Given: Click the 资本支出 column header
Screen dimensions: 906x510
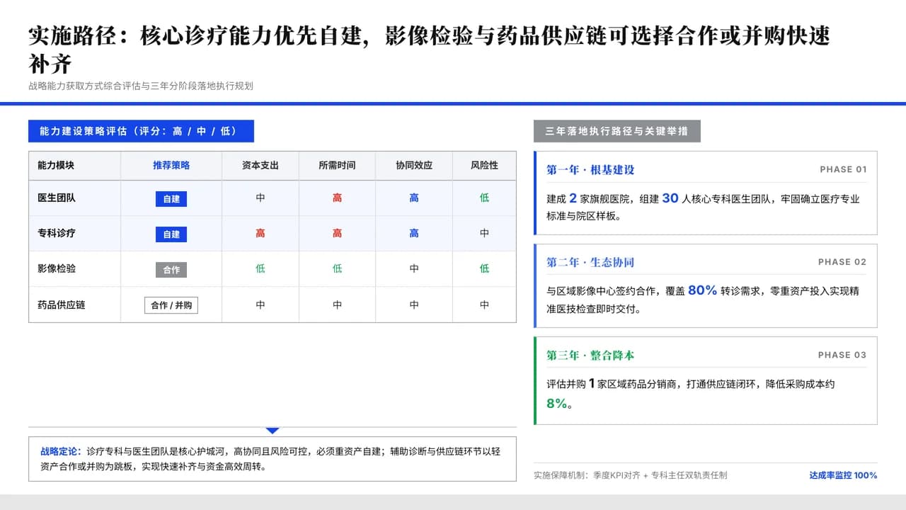Looking at the screenshot, I should coord(260,165).
